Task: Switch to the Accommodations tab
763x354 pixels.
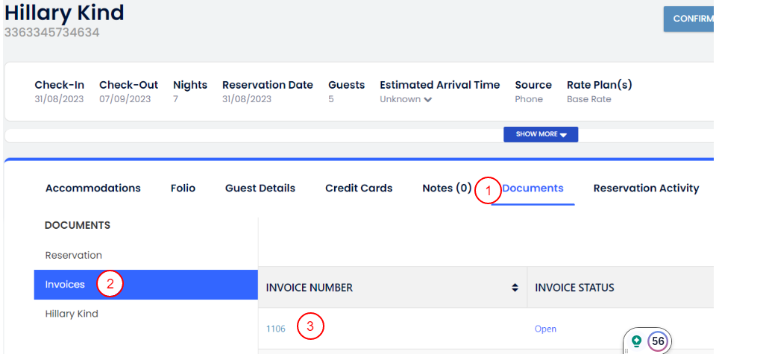Action: pyautogui.click(x=92, y=189)
